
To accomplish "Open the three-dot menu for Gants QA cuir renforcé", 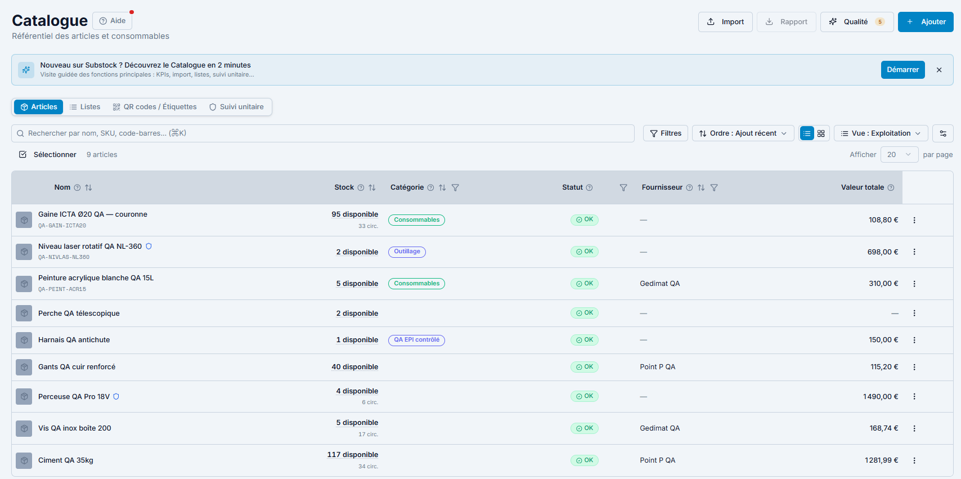I will 914,367.
